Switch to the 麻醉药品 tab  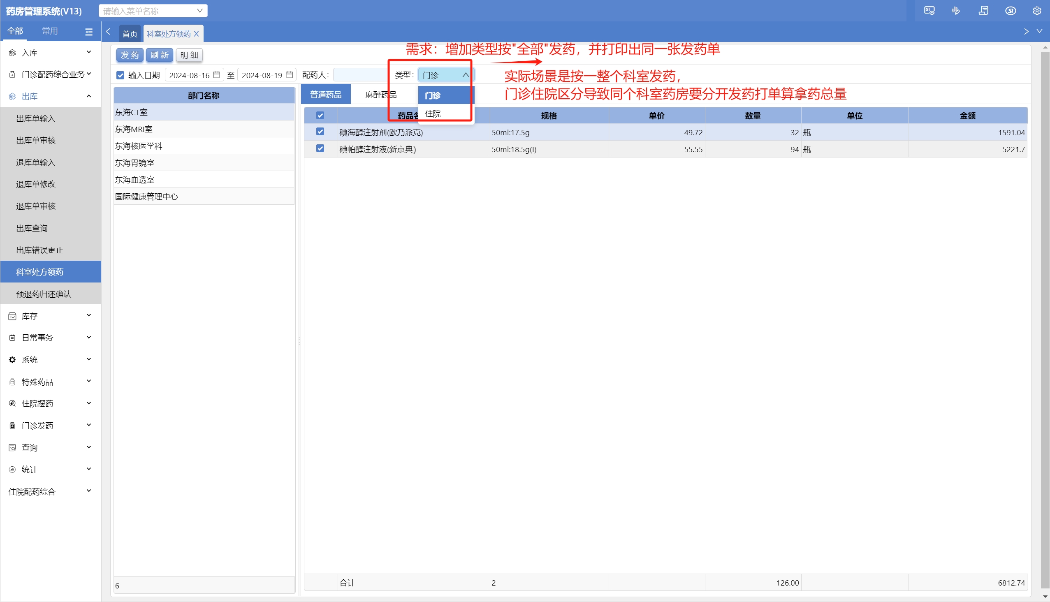[x=380, y=95]
